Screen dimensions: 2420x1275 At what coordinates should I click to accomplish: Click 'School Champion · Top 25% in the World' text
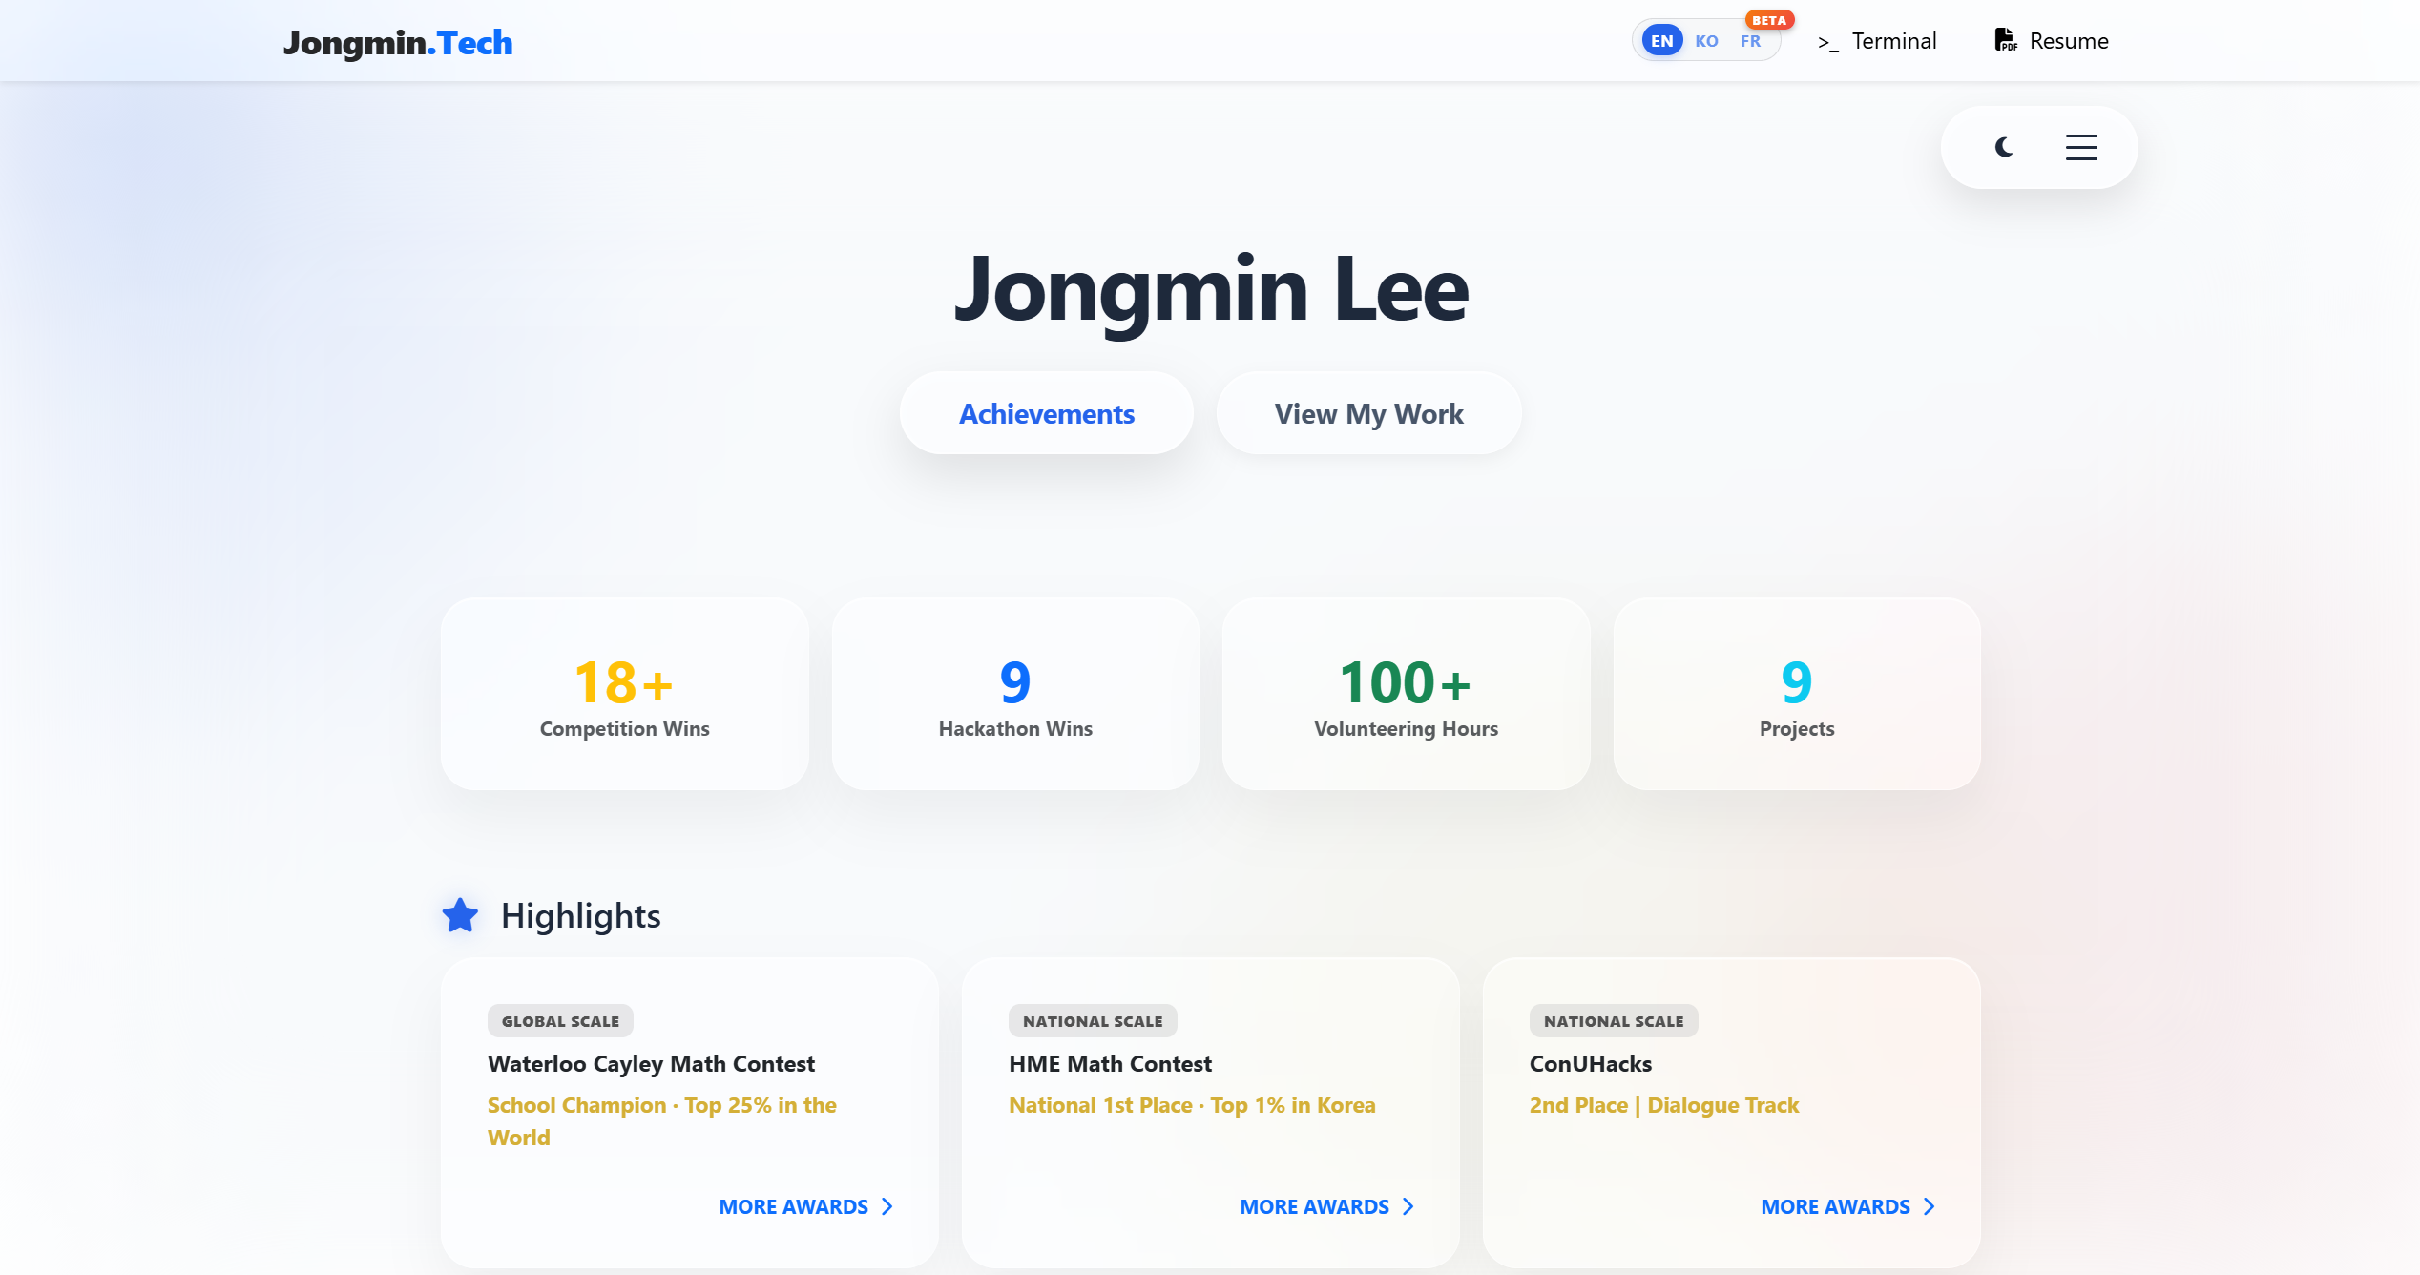[x=662, y=1121]
